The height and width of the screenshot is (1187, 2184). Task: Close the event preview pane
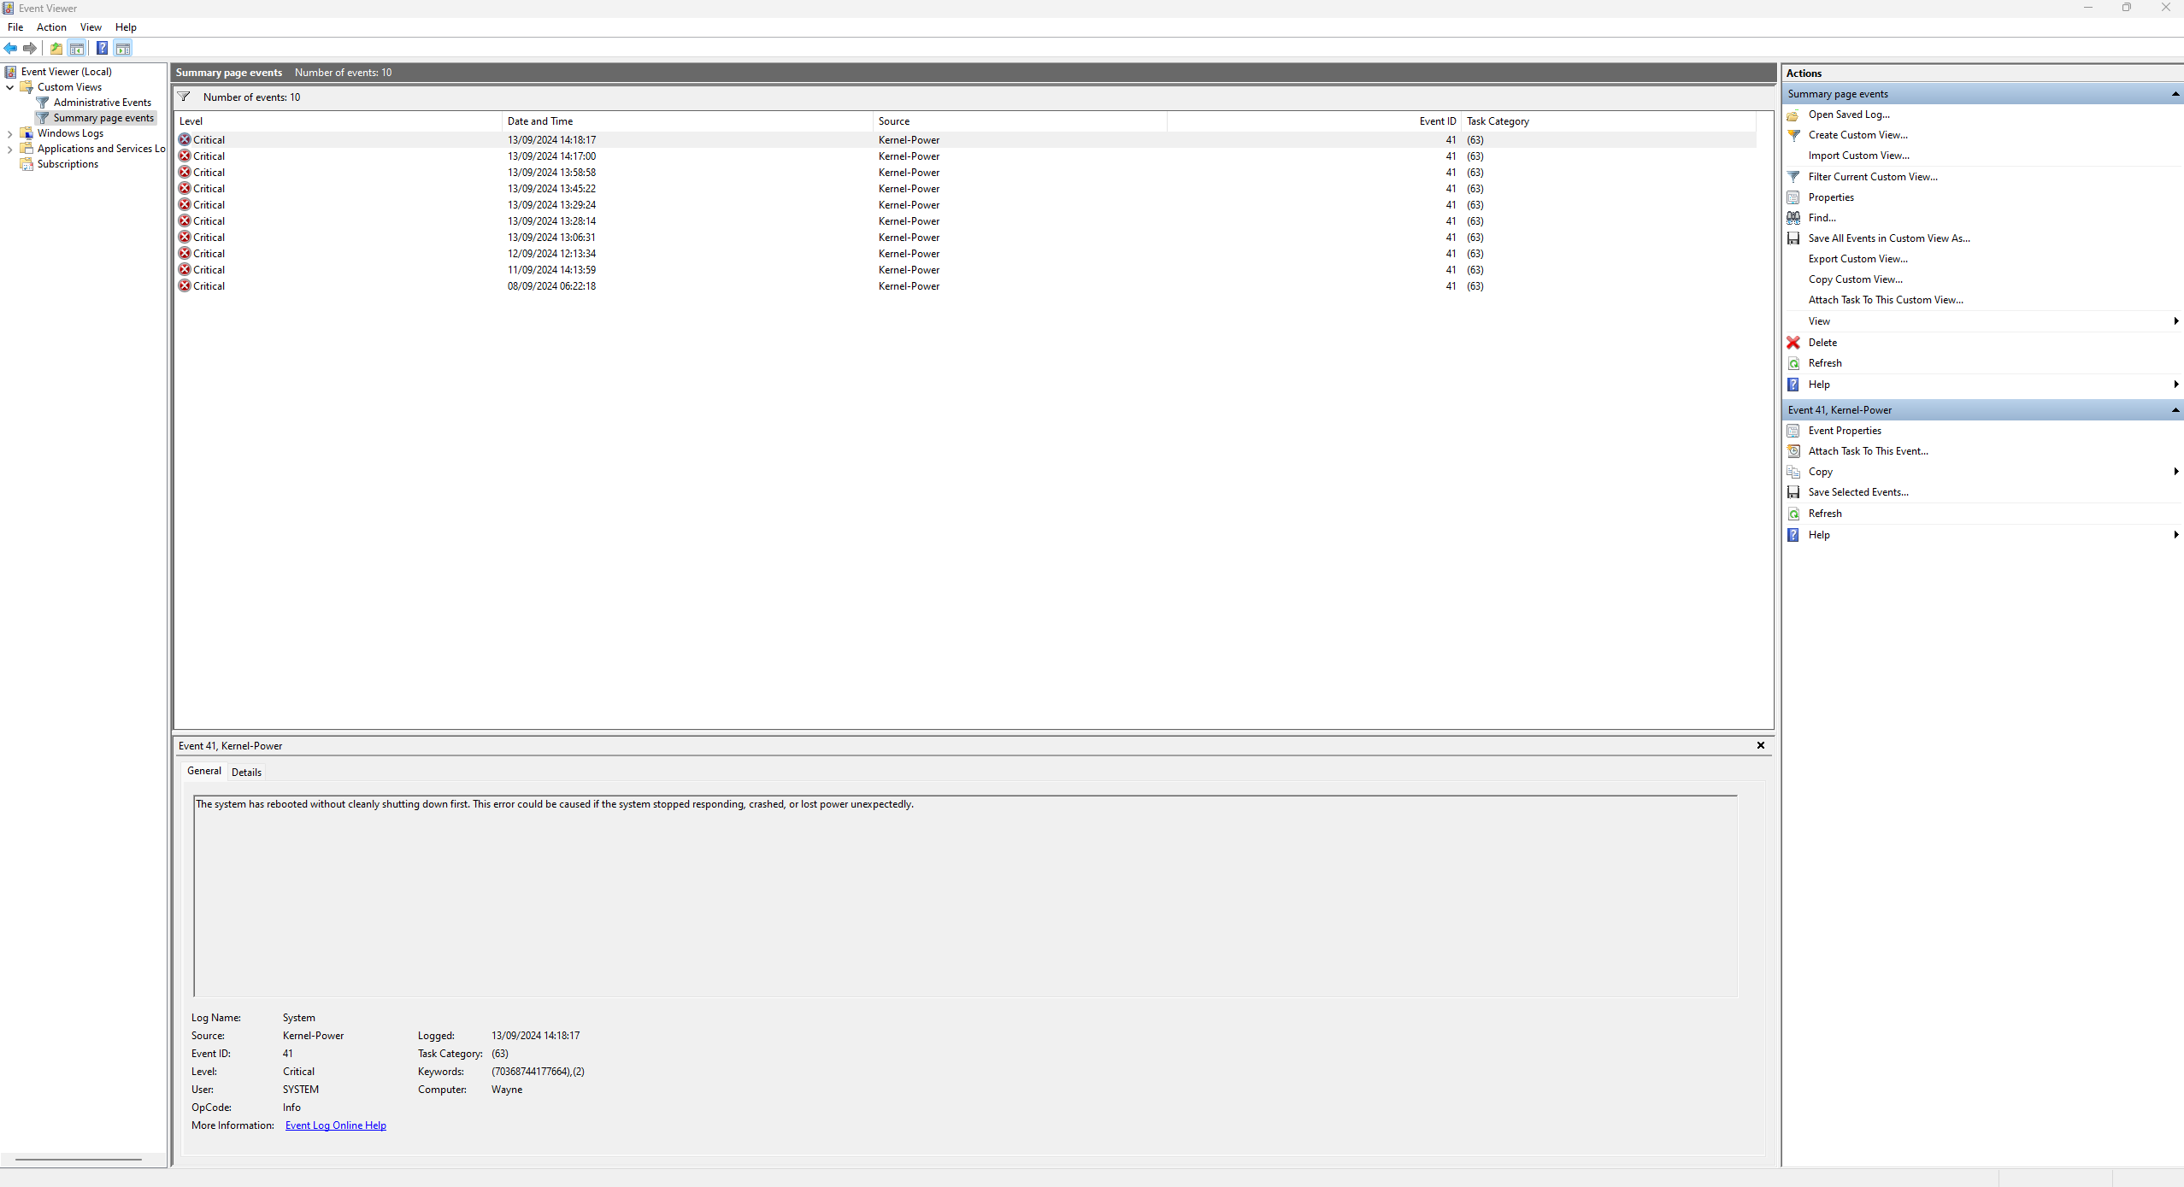(1761, 745)
